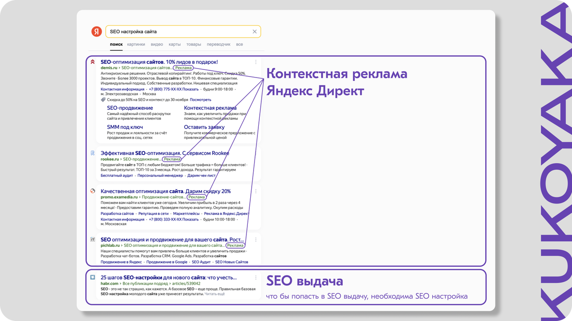The height and width of the screenshot is (321, 572).
Task: Click the habr.com favicon
Action: pos(92,277)
